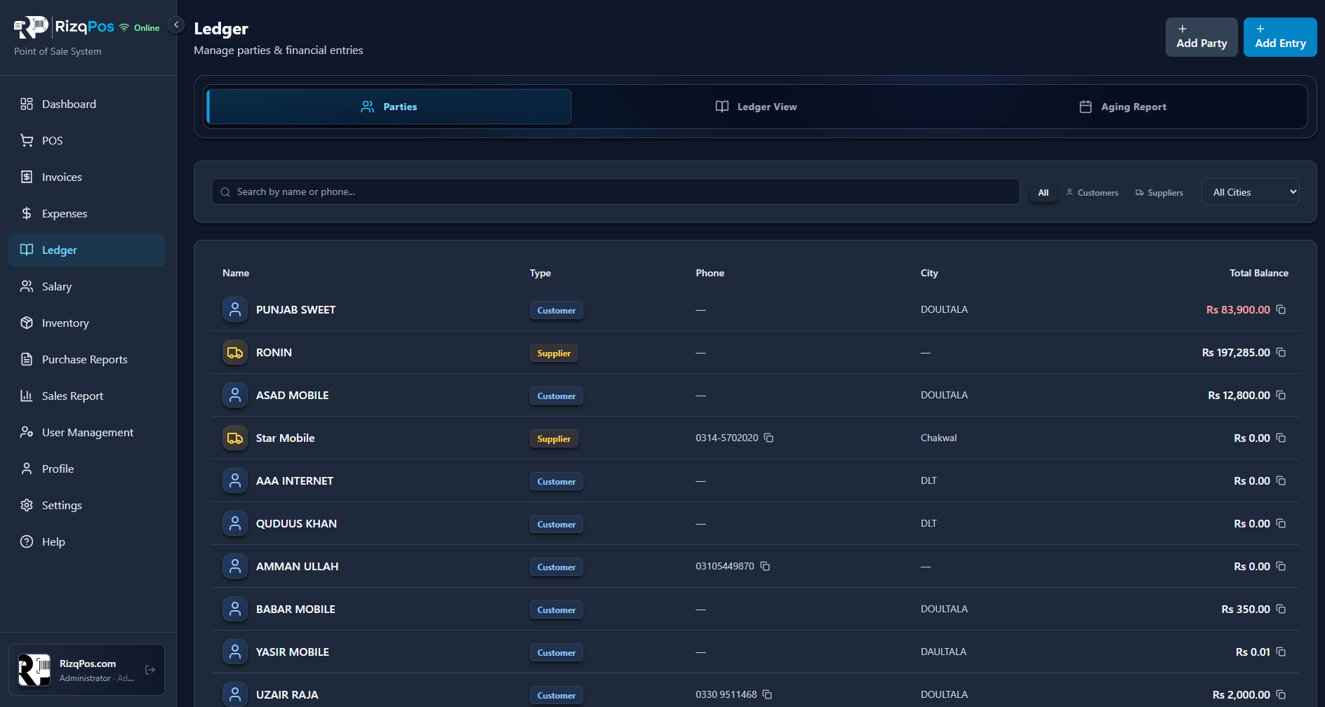Switch to the Parties tab

point(389,107)
